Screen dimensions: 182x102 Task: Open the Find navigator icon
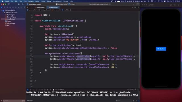click(x=10, y=7)
